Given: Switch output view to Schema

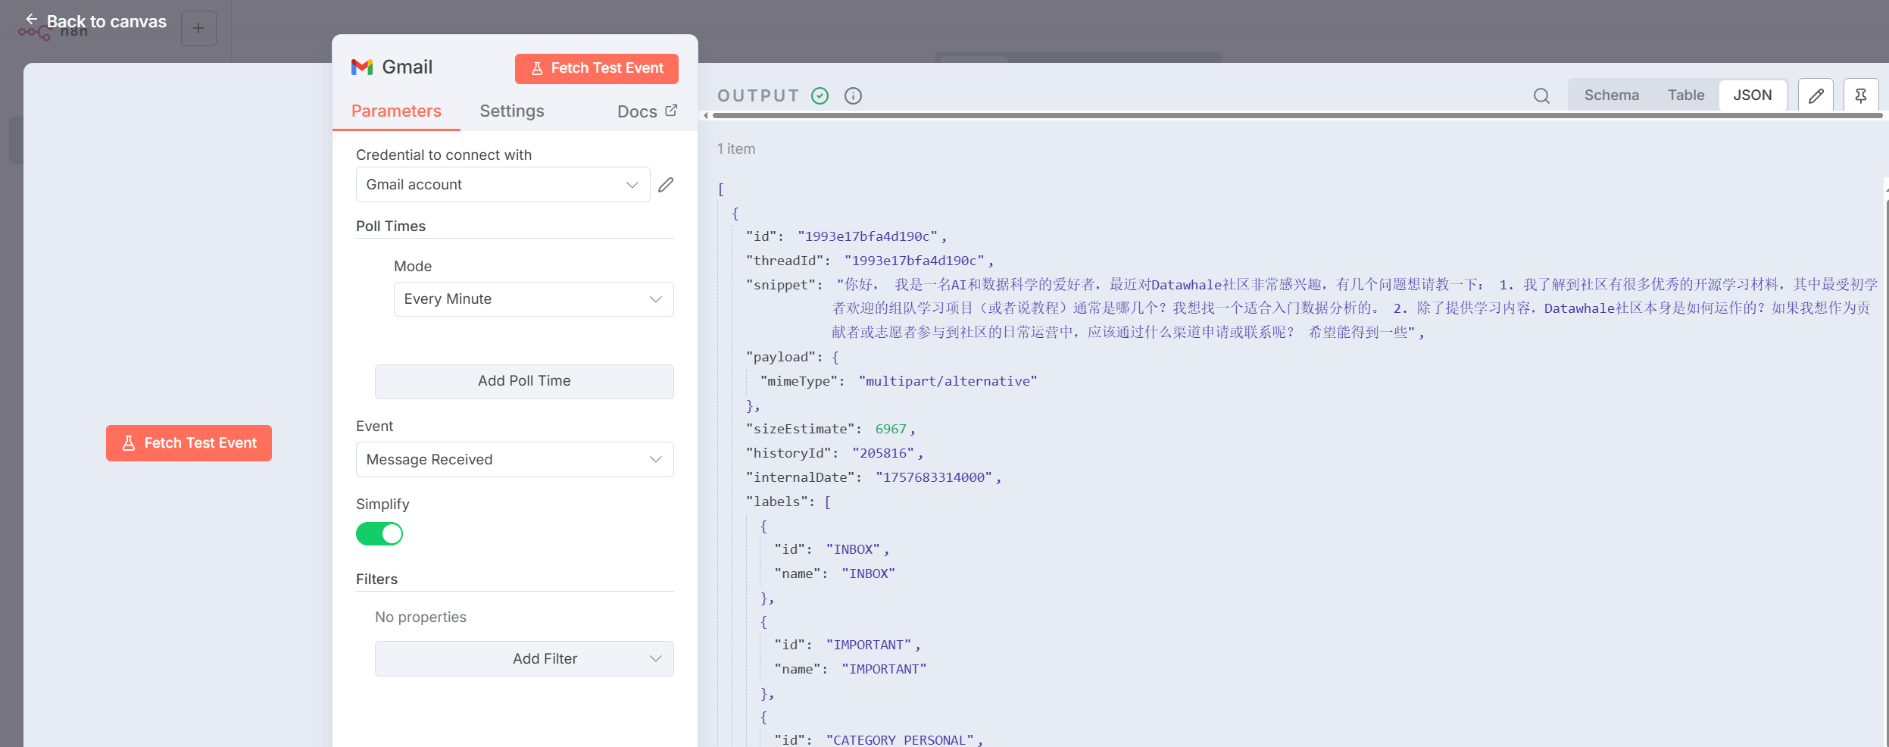Looking at the screenshot, I should point(1611,95).
